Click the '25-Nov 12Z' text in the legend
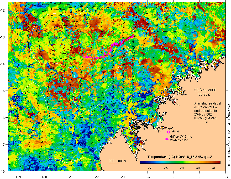This screenshot has height=179, width=231. click(179, 140)
